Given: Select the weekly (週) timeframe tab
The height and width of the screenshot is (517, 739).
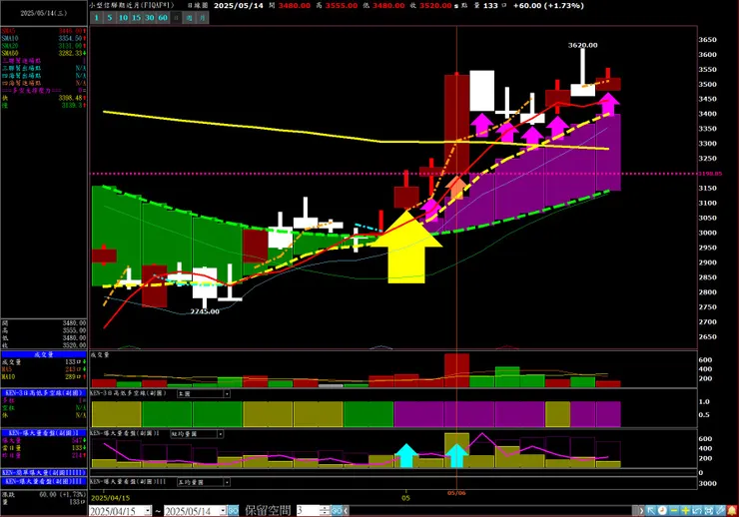Looking at the screenshot, I should coord(189,18).
